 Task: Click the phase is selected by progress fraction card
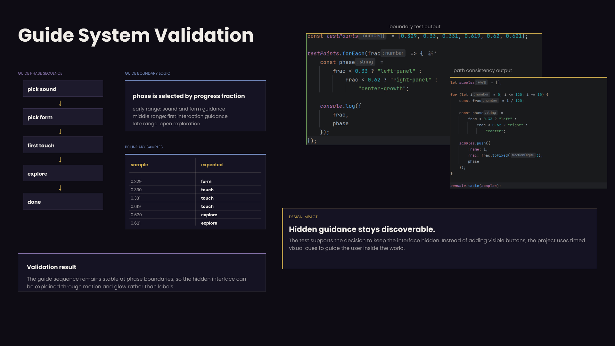coord(195,106)
